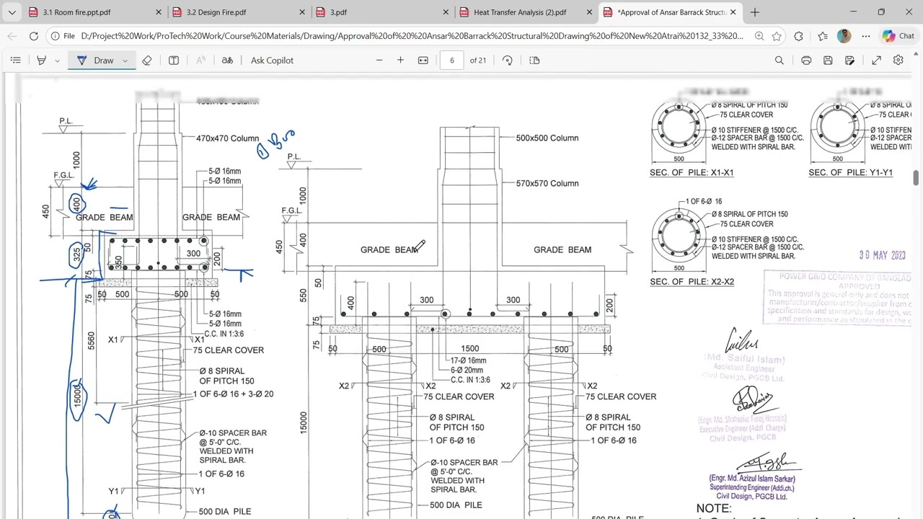The image size is (923, 519).
Task: Open the browser profile avatar
Action: pos(844,36)
